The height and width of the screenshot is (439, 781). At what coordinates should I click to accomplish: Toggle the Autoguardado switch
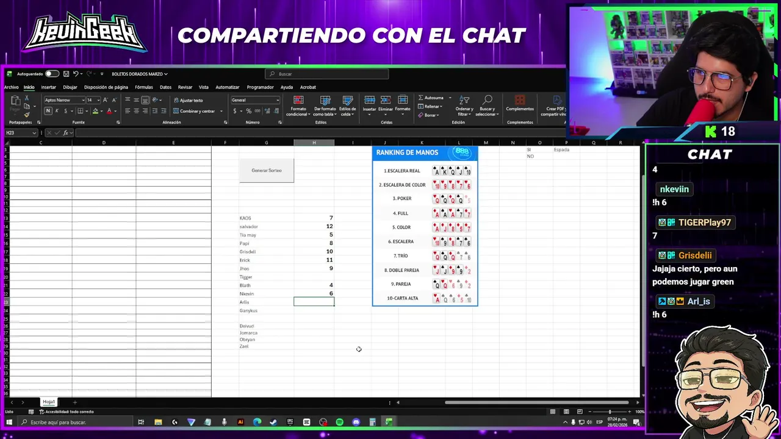[x=52, y=74]
